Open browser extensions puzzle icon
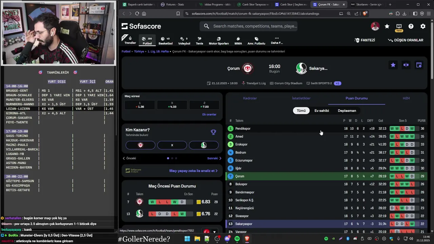 click(x=397, y=14)
